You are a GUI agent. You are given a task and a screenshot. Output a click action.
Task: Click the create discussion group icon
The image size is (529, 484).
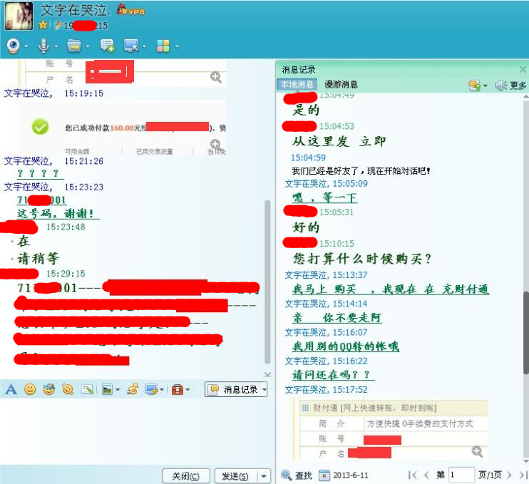pos(107,46)
